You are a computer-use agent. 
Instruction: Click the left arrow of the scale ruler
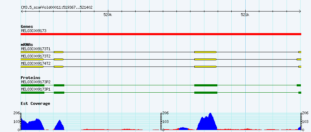(22, 11)
